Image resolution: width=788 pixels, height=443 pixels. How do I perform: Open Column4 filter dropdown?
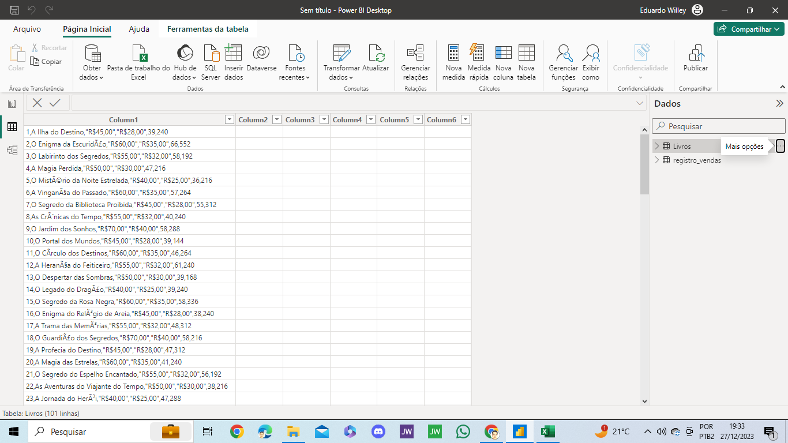(x=371, y=119)
